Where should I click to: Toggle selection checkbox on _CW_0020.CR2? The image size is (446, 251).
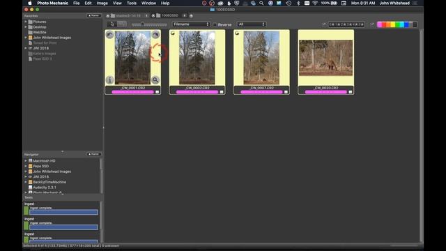click(350, 92)
